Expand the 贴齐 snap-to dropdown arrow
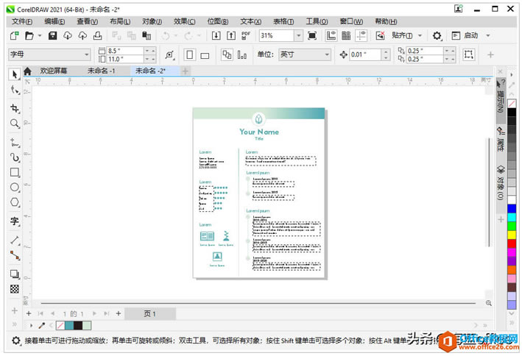The image size is (522, 356). 420,35
